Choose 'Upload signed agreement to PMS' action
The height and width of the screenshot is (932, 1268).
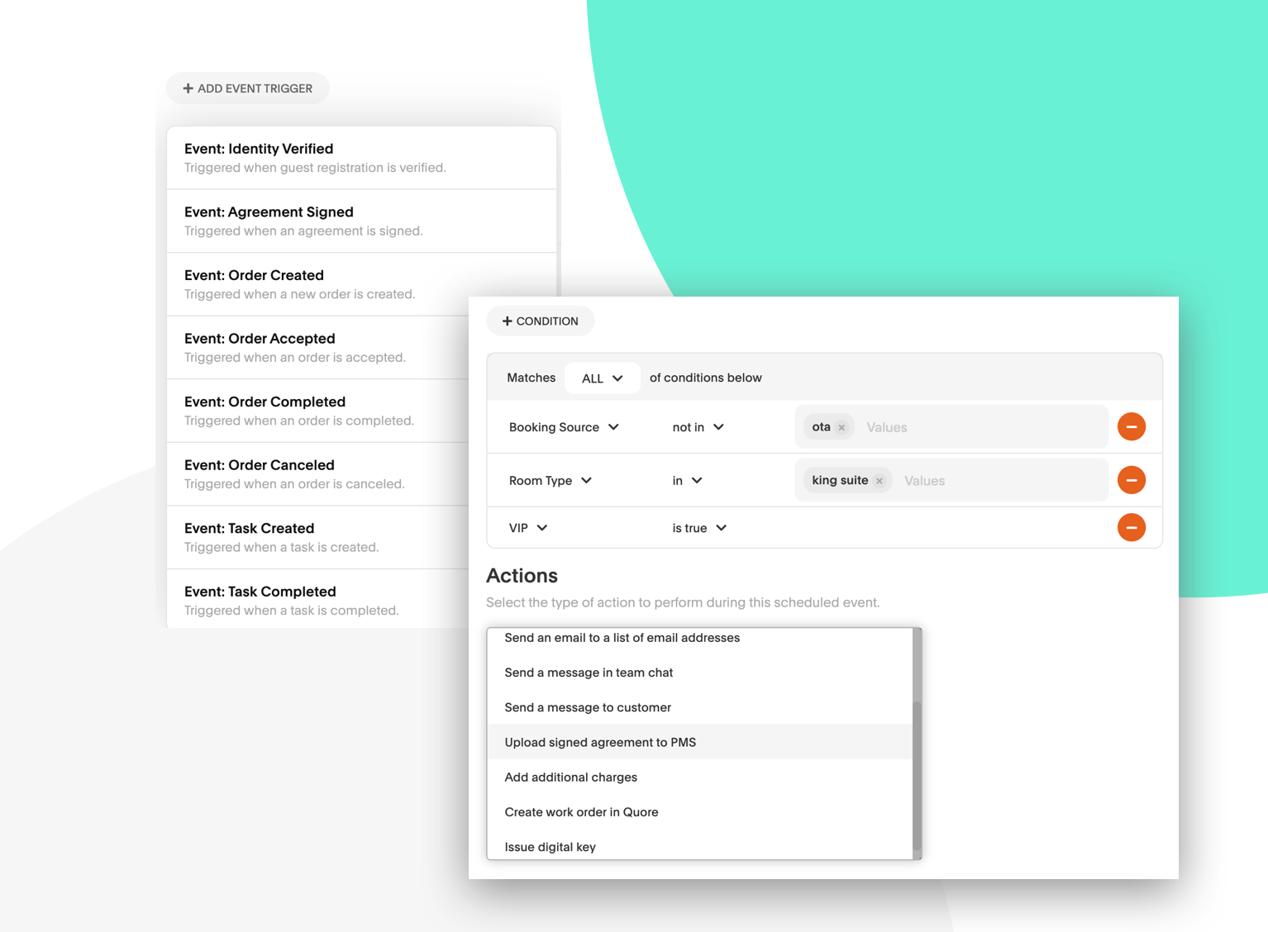click(x=699, y=742)
